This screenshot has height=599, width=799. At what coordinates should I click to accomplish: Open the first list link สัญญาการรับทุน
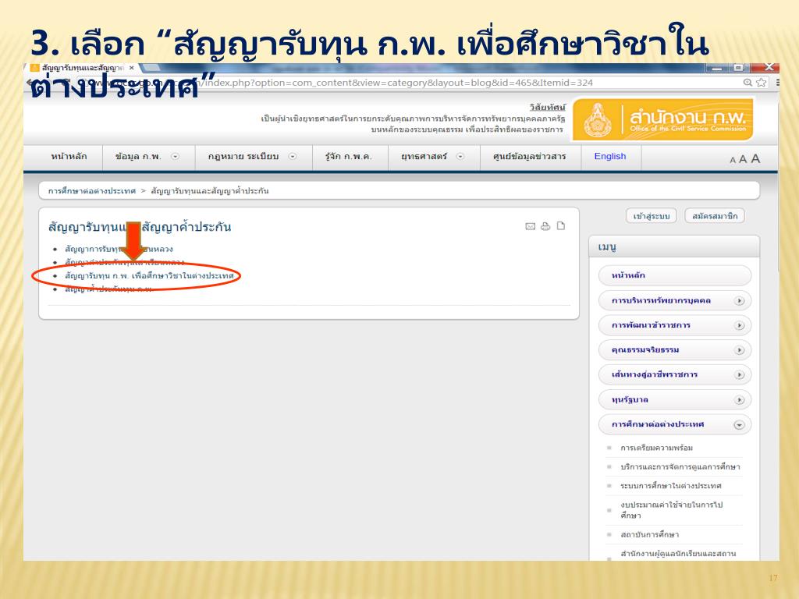point(119,249)
